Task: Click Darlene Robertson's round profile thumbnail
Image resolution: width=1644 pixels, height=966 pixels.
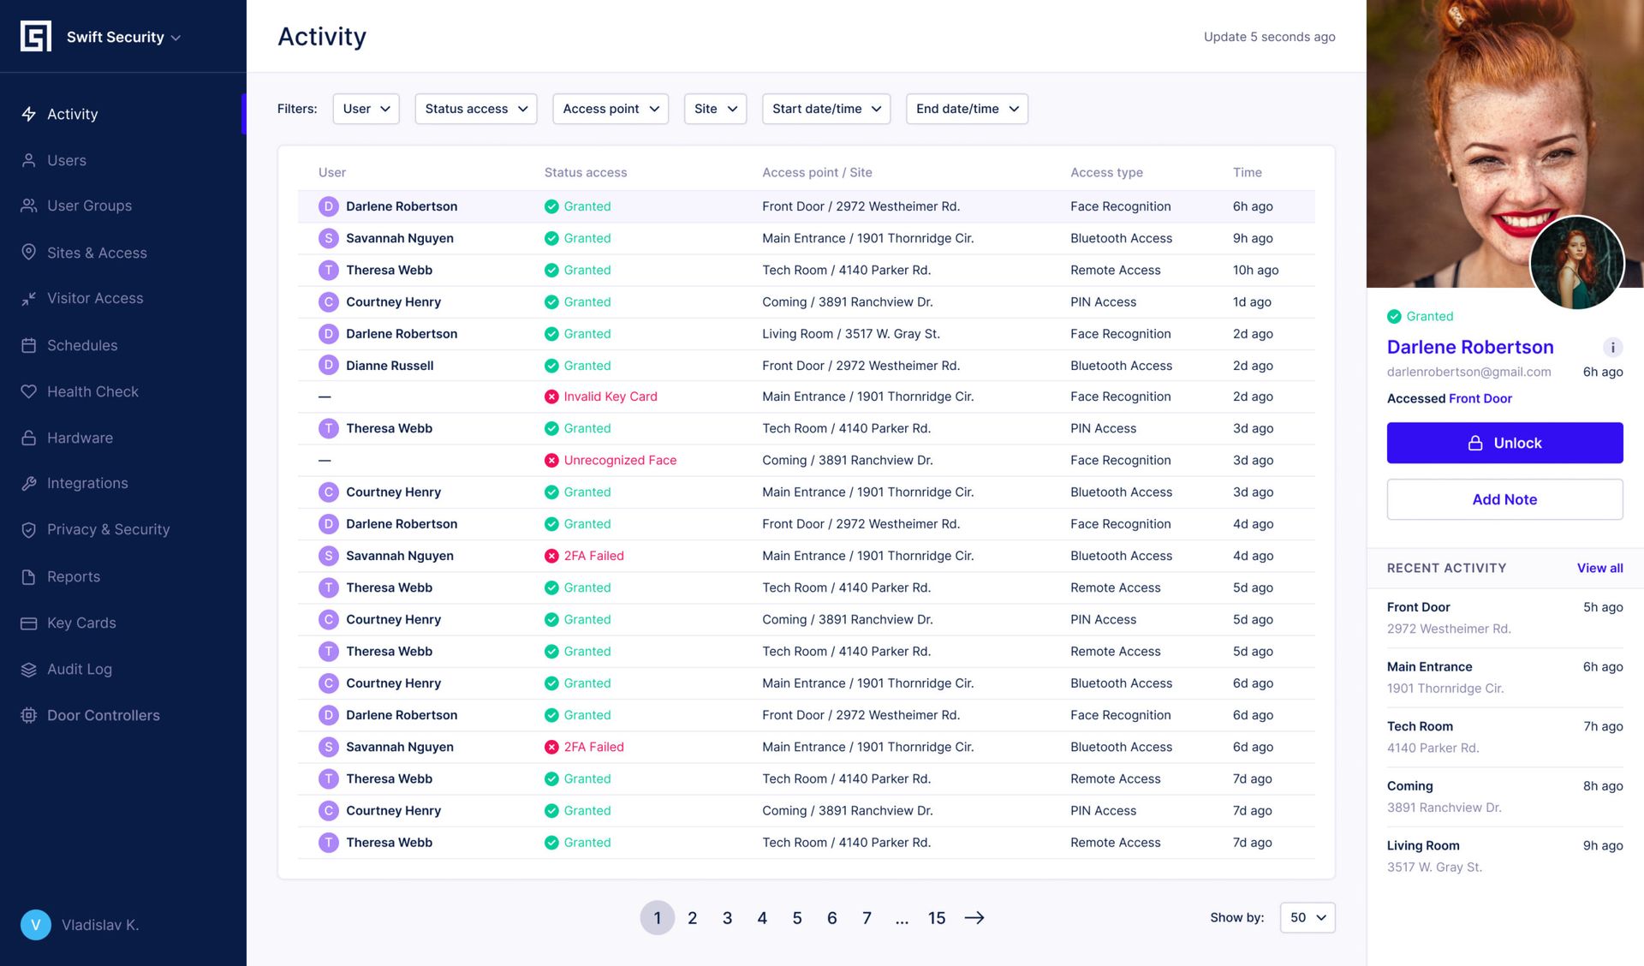Action: tap(1576, 263)
